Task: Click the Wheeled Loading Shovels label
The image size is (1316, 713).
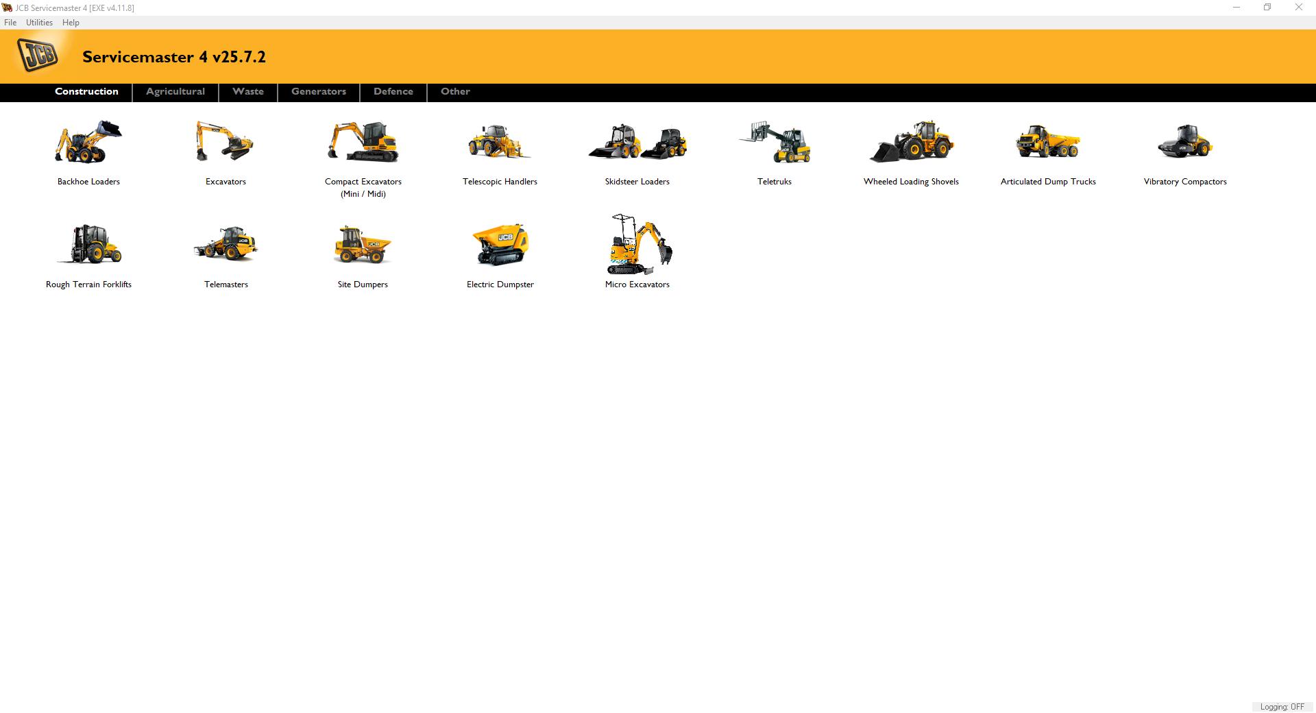Action: click(911, 182)
